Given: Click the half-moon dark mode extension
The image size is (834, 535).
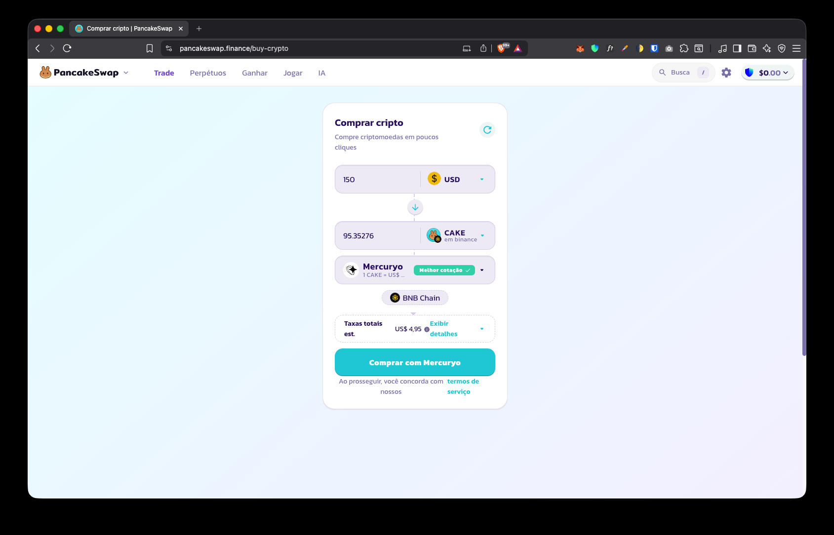Looking at the screenshot, I should 639,48.
